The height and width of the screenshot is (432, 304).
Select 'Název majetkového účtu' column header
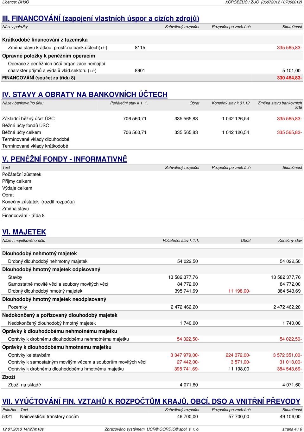24,241
